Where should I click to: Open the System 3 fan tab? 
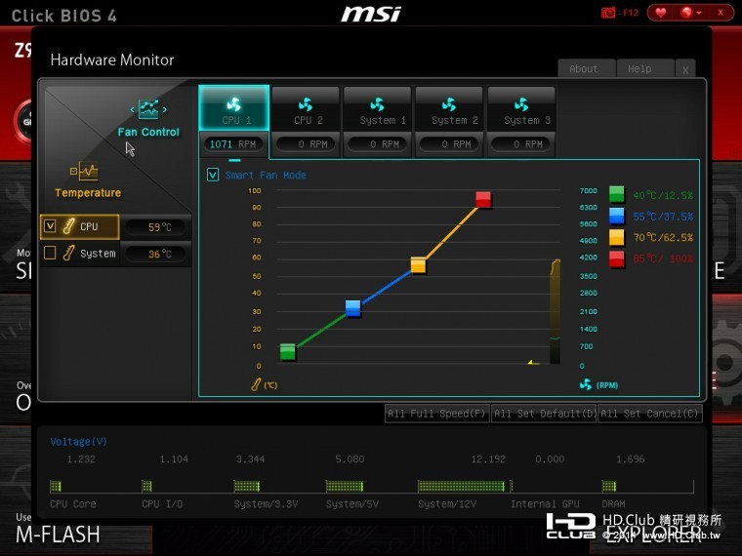pos(521,108)
